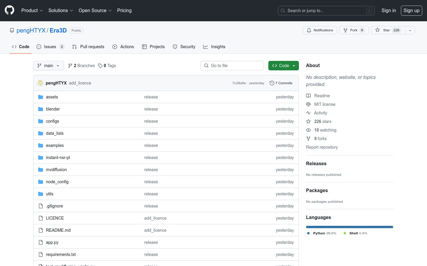Open the star lists dropdown arrow
Screen dimensions: 427x266
(410, 30)
